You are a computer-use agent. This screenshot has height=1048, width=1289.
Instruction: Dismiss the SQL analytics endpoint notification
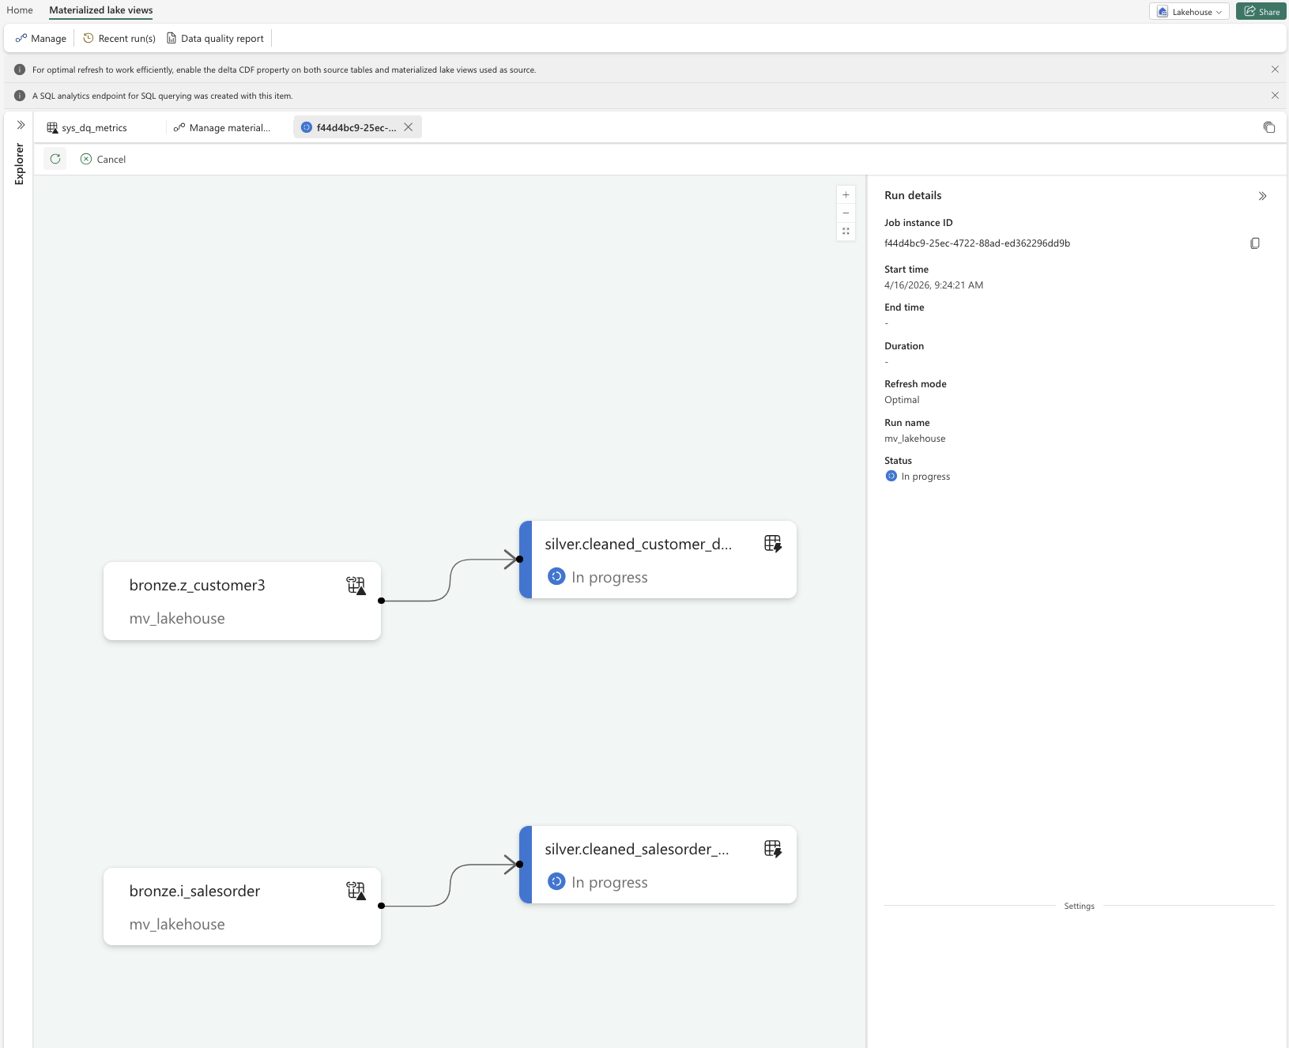tap(1275, 96)
